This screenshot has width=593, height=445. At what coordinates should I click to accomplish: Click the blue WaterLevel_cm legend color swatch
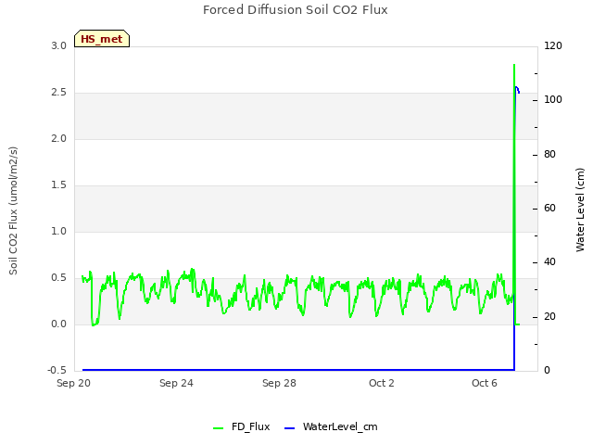pos(289,428)
